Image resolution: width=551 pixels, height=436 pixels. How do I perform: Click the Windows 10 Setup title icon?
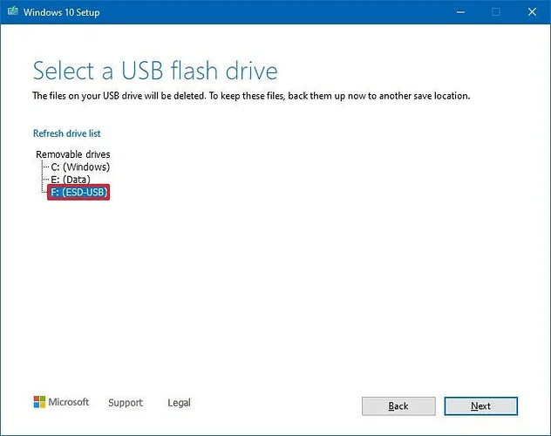[13, 11]
